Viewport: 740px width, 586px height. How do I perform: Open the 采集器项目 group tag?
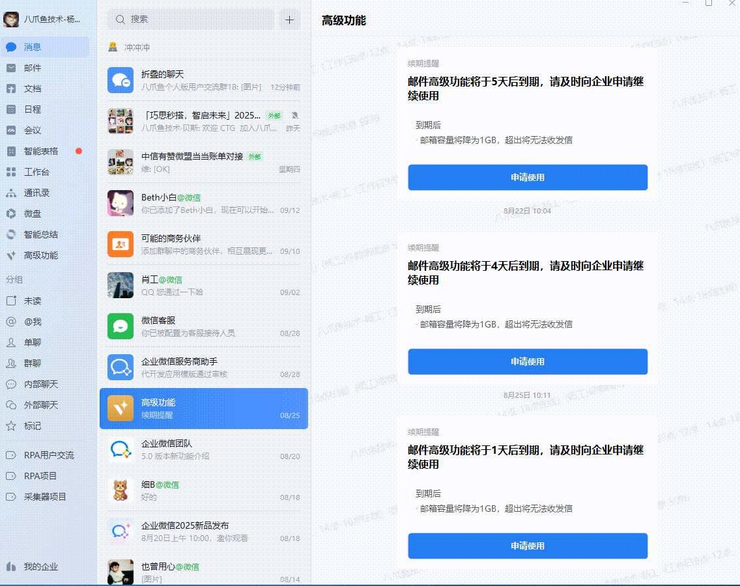(45, 496)
